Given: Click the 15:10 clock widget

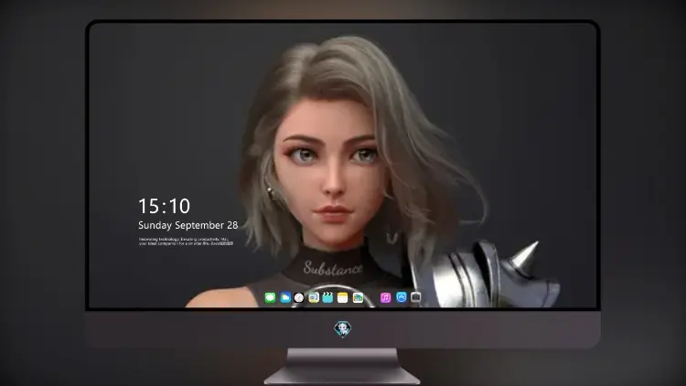Looking at the screenshot, I should point(164,206).
